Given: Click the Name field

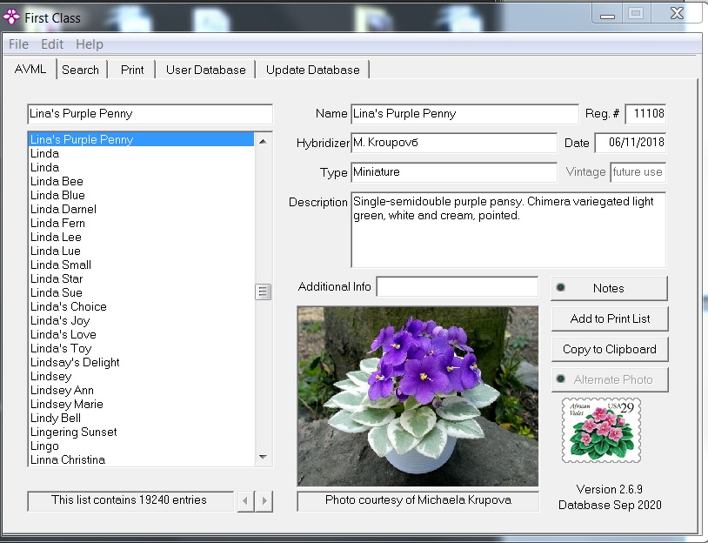Looking at the screenshot, I should (x=464, y=114).
